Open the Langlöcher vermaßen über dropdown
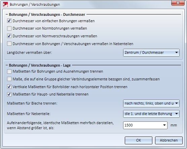 coord(151,52)
